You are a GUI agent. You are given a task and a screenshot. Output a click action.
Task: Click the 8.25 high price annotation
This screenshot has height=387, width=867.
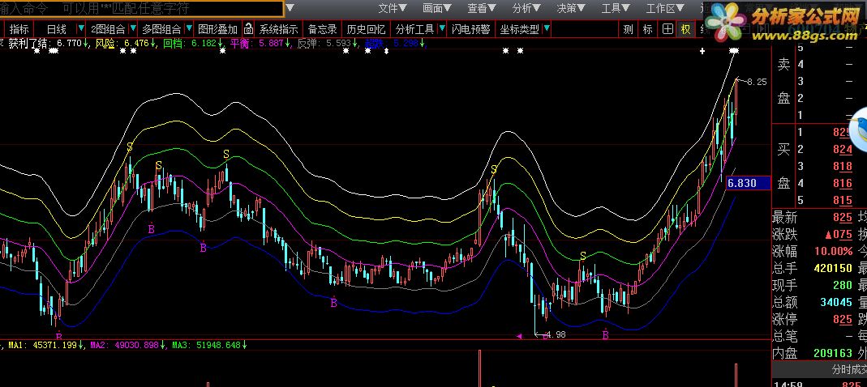click(x=757, y=82)
